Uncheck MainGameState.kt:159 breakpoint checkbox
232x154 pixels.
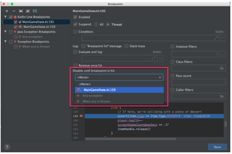[x=16, y=27]
